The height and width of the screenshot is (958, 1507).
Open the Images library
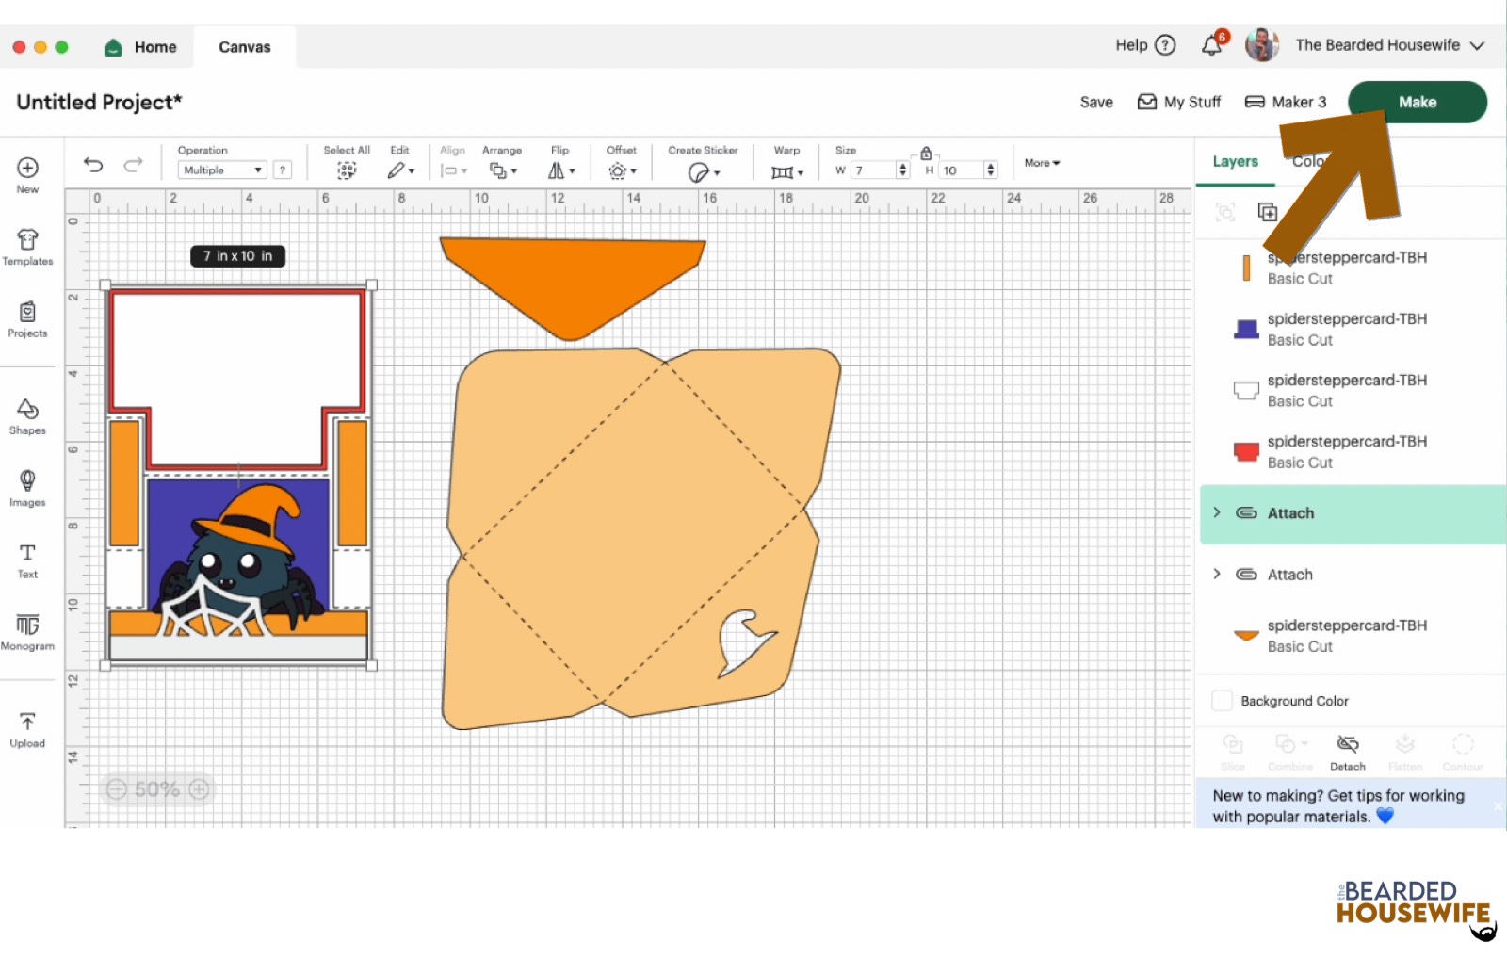pyautogui.click(x=27, y=488)
